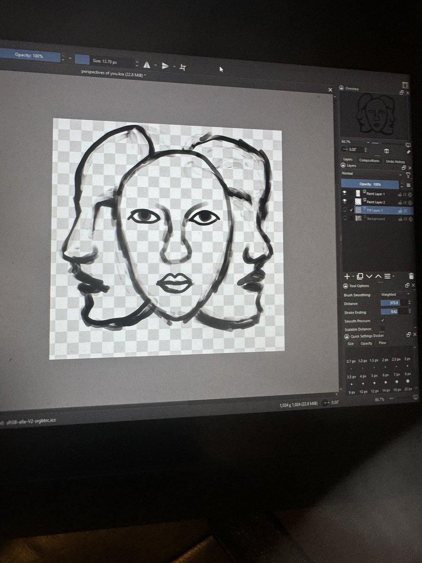Open the Brush Smoothing Weighted dropdown
Viewport: 422px width, 563px height.
coord(395,295)
